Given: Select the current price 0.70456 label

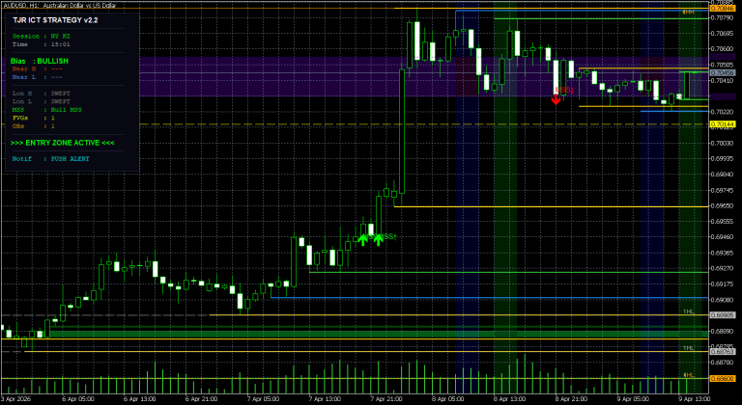Looking at the screenshot, I should [723, 72].
